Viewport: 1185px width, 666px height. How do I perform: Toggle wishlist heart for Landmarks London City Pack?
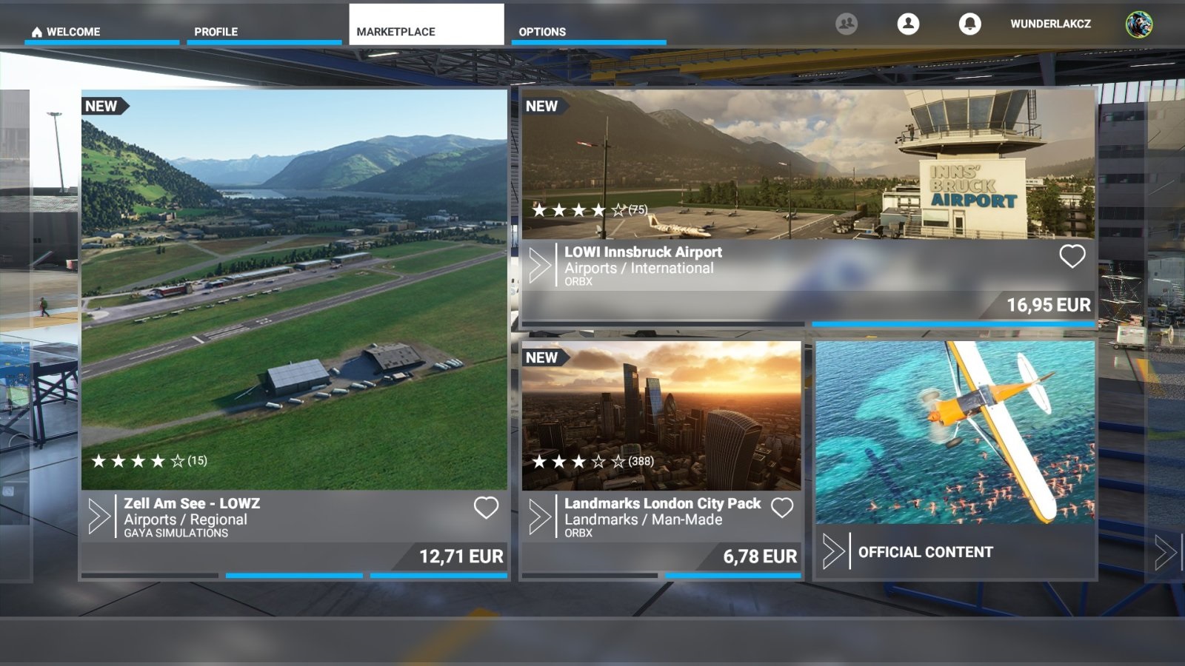(782, 508)
